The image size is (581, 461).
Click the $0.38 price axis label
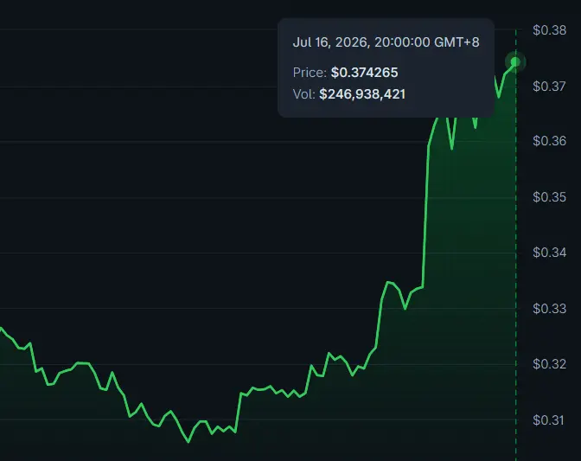pos(549,30)
